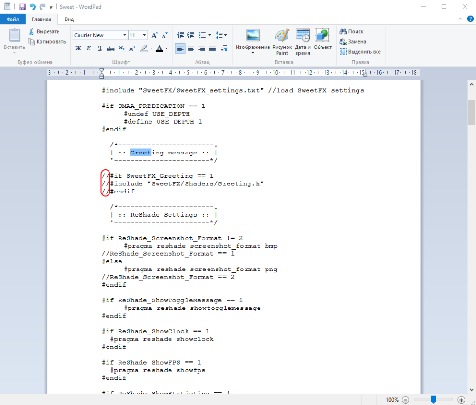Open WordPad help question icon
This screenshot has width=476, height=405.
click(470, 19)
